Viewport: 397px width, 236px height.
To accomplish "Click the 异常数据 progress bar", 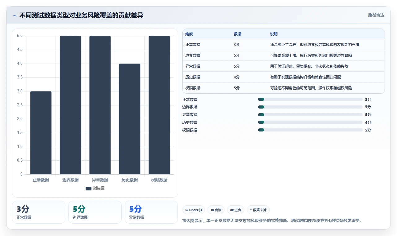I will point(310,115).
